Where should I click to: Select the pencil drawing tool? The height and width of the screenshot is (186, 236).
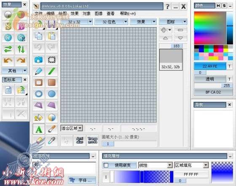click(x=39, y=71)
